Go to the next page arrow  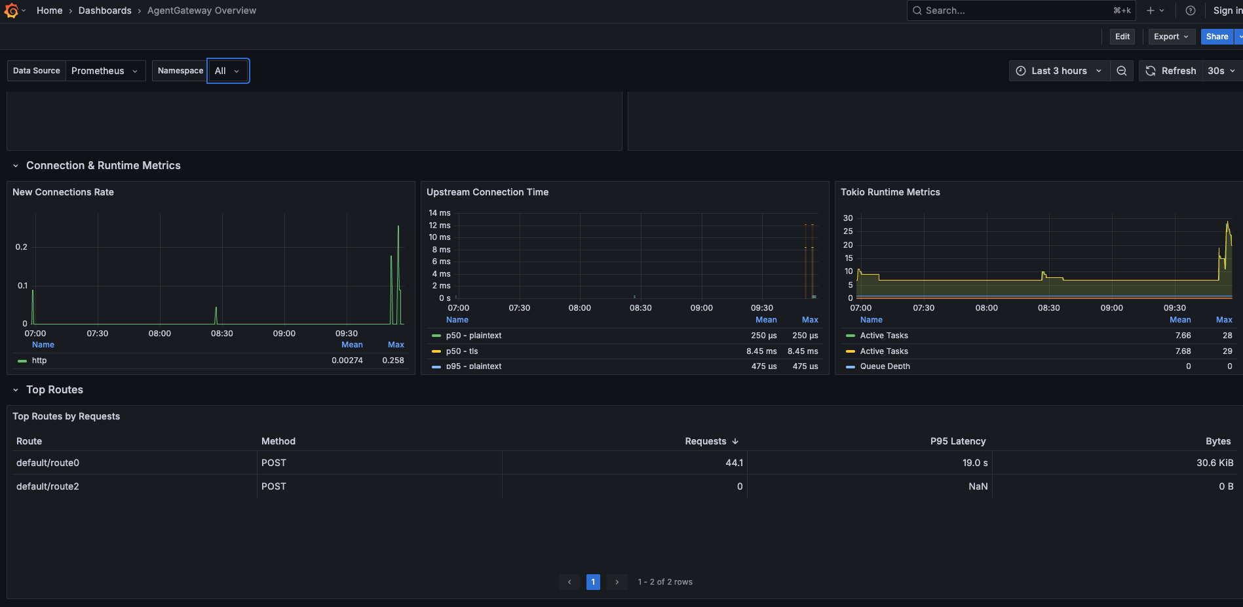617,582
